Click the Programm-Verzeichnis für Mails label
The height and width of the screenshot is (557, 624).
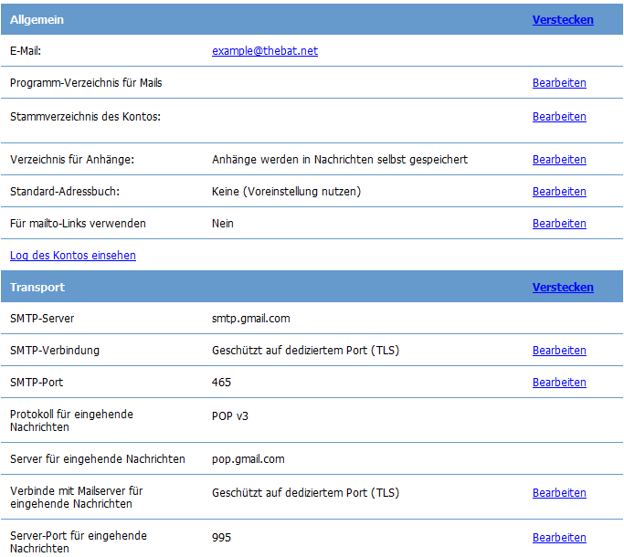pyautogui.click(x=86, y=83)
